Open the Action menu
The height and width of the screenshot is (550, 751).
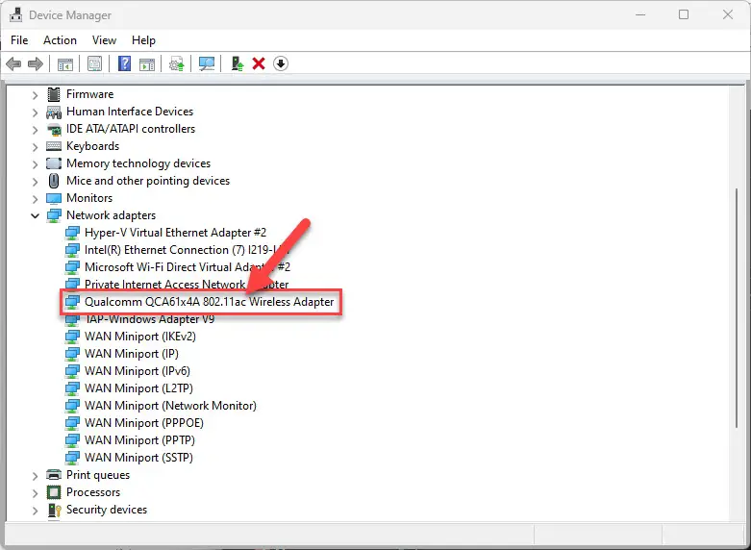60,40
